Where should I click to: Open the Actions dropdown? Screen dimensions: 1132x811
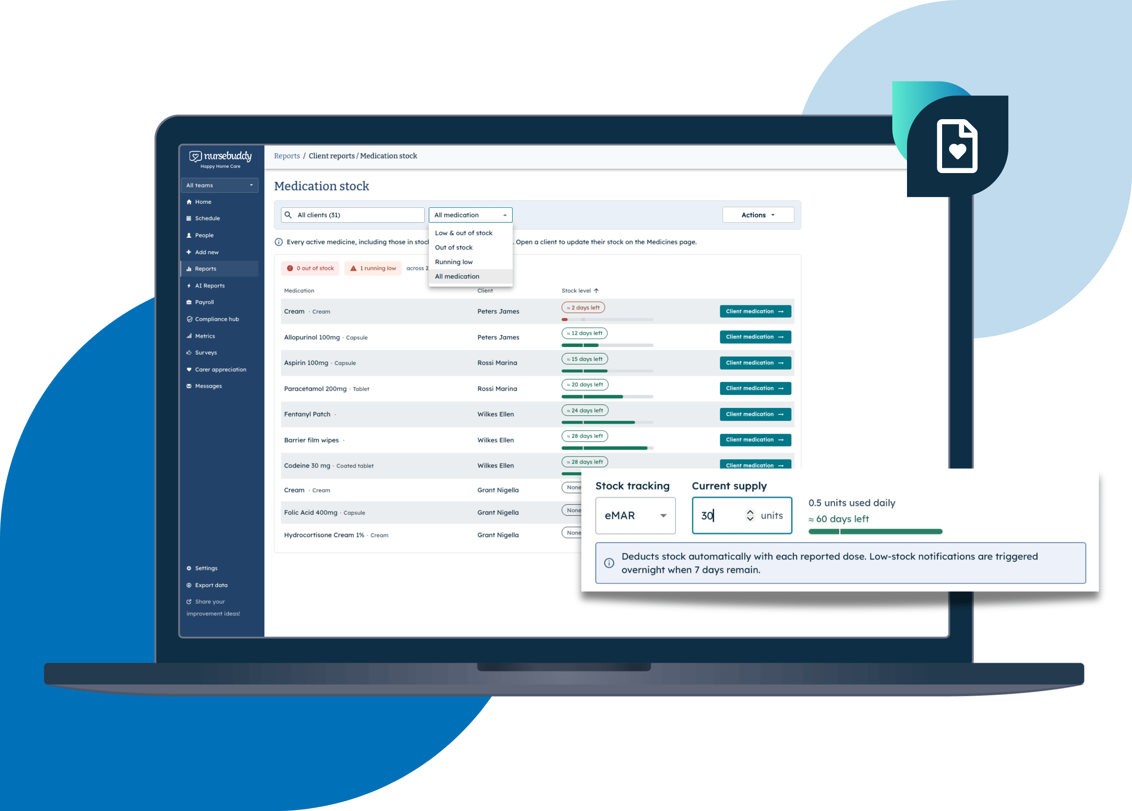757,215
